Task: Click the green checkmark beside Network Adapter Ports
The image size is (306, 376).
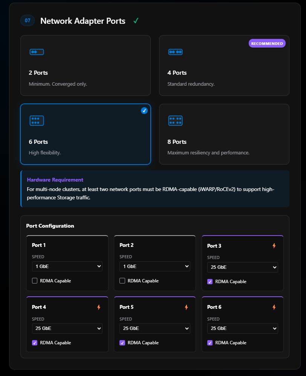Action: tap(136, 21)
